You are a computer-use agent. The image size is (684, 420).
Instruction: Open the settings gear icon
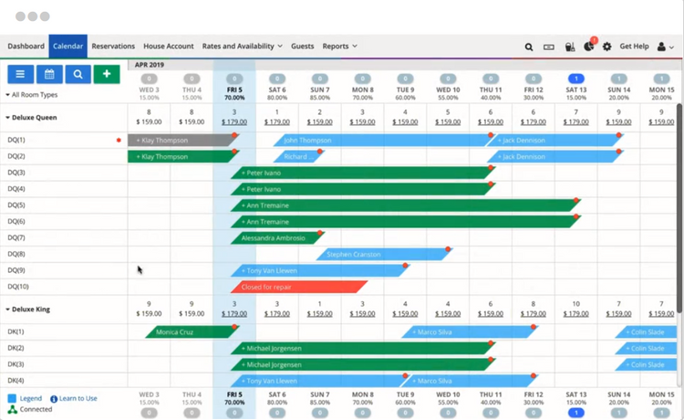tap(606, 47)
